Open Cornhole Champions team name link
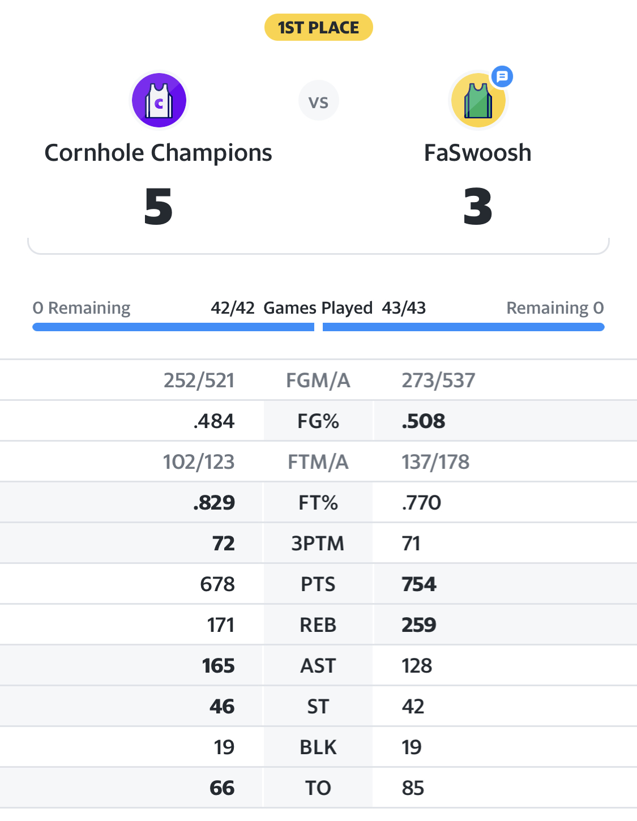The height and width of the screenshot is (821, 637). [x=159, y=153]
